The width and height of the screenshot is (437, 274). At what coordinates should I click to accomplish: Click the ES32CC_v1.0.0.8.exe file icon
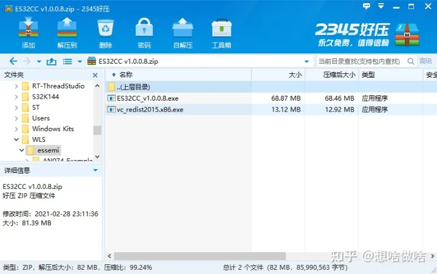tap(111, 98)
